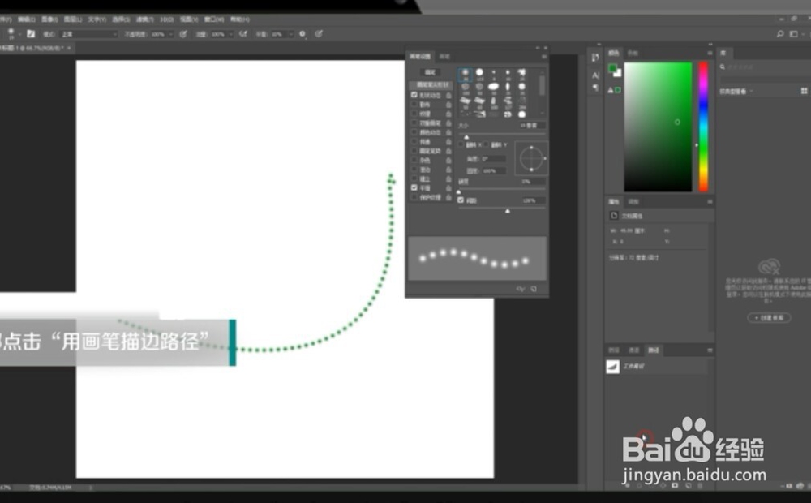Toggle the 间距 spacing checkbox
This screenshot has width=811, height=503.
461,200
